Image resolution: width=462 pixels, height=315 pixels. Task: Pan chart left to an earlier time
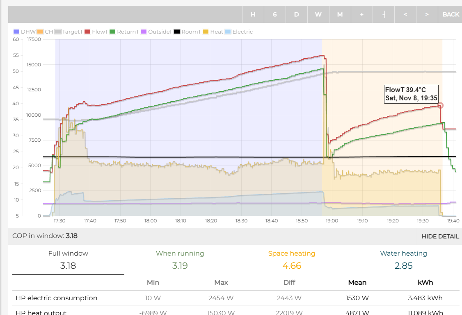click(405, 14)
